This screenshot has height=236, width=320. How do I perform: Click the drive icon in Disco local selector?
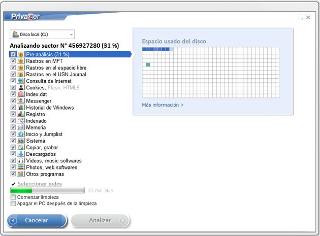click(15, 35)
